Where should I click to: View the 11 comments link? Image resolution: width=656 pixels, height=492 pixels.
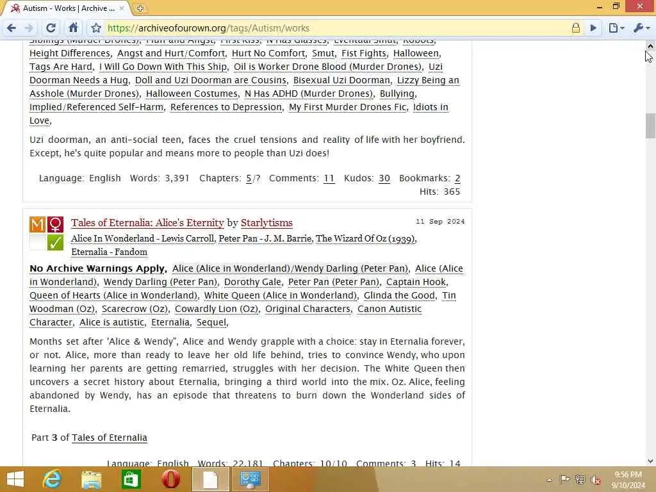coord(329,178)
